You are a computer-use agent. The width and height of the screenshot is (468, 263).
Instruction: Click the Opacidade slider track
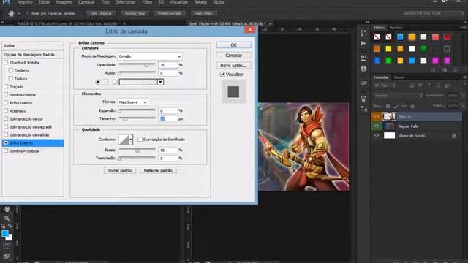[x=137, y=64]
